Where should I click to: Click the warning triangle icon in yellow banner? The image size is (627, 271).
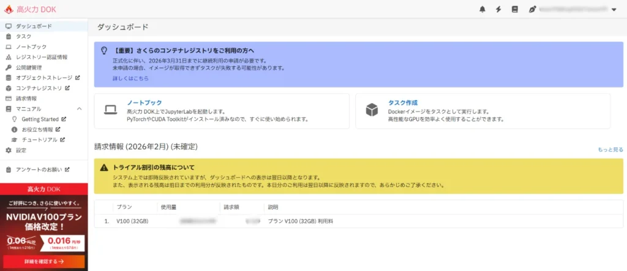coord(104,167)
